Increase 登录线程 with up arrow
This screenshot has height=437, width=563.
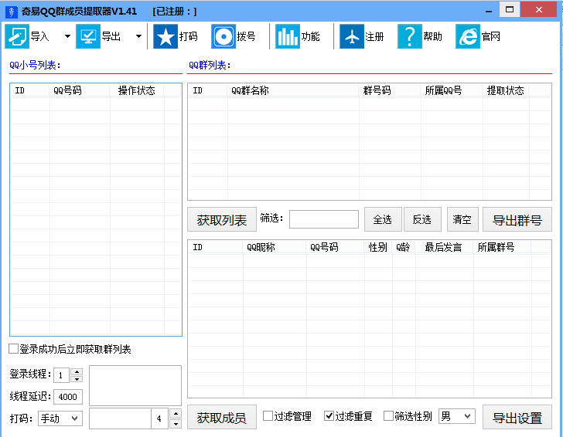[77, 371]
